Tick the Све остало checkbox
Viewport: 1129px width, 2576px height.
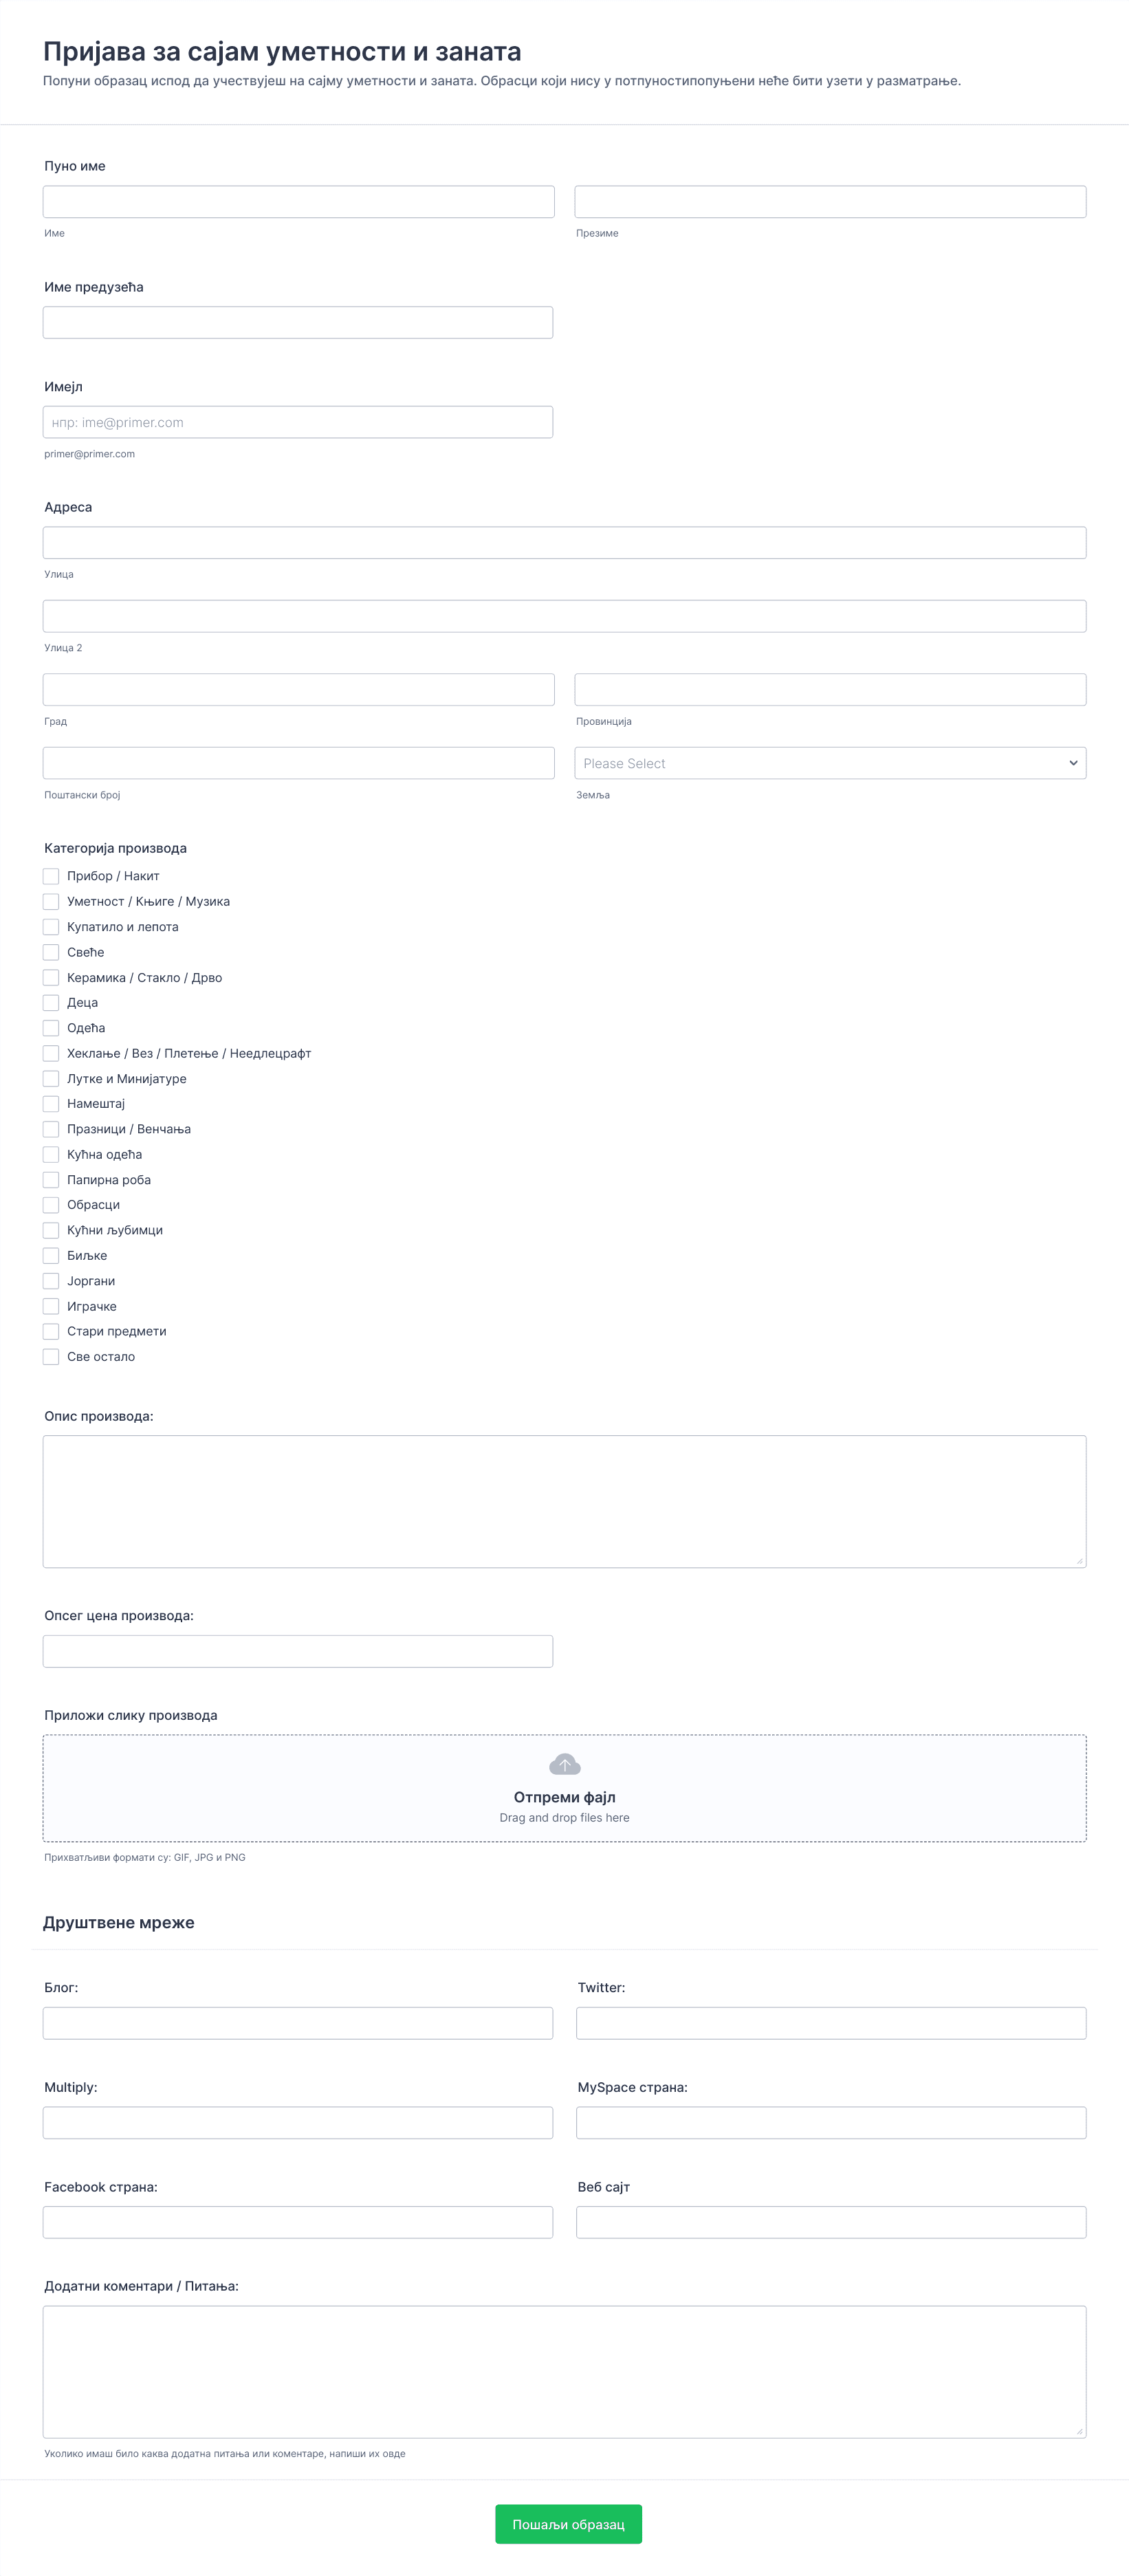click(x=51, y=1357)
